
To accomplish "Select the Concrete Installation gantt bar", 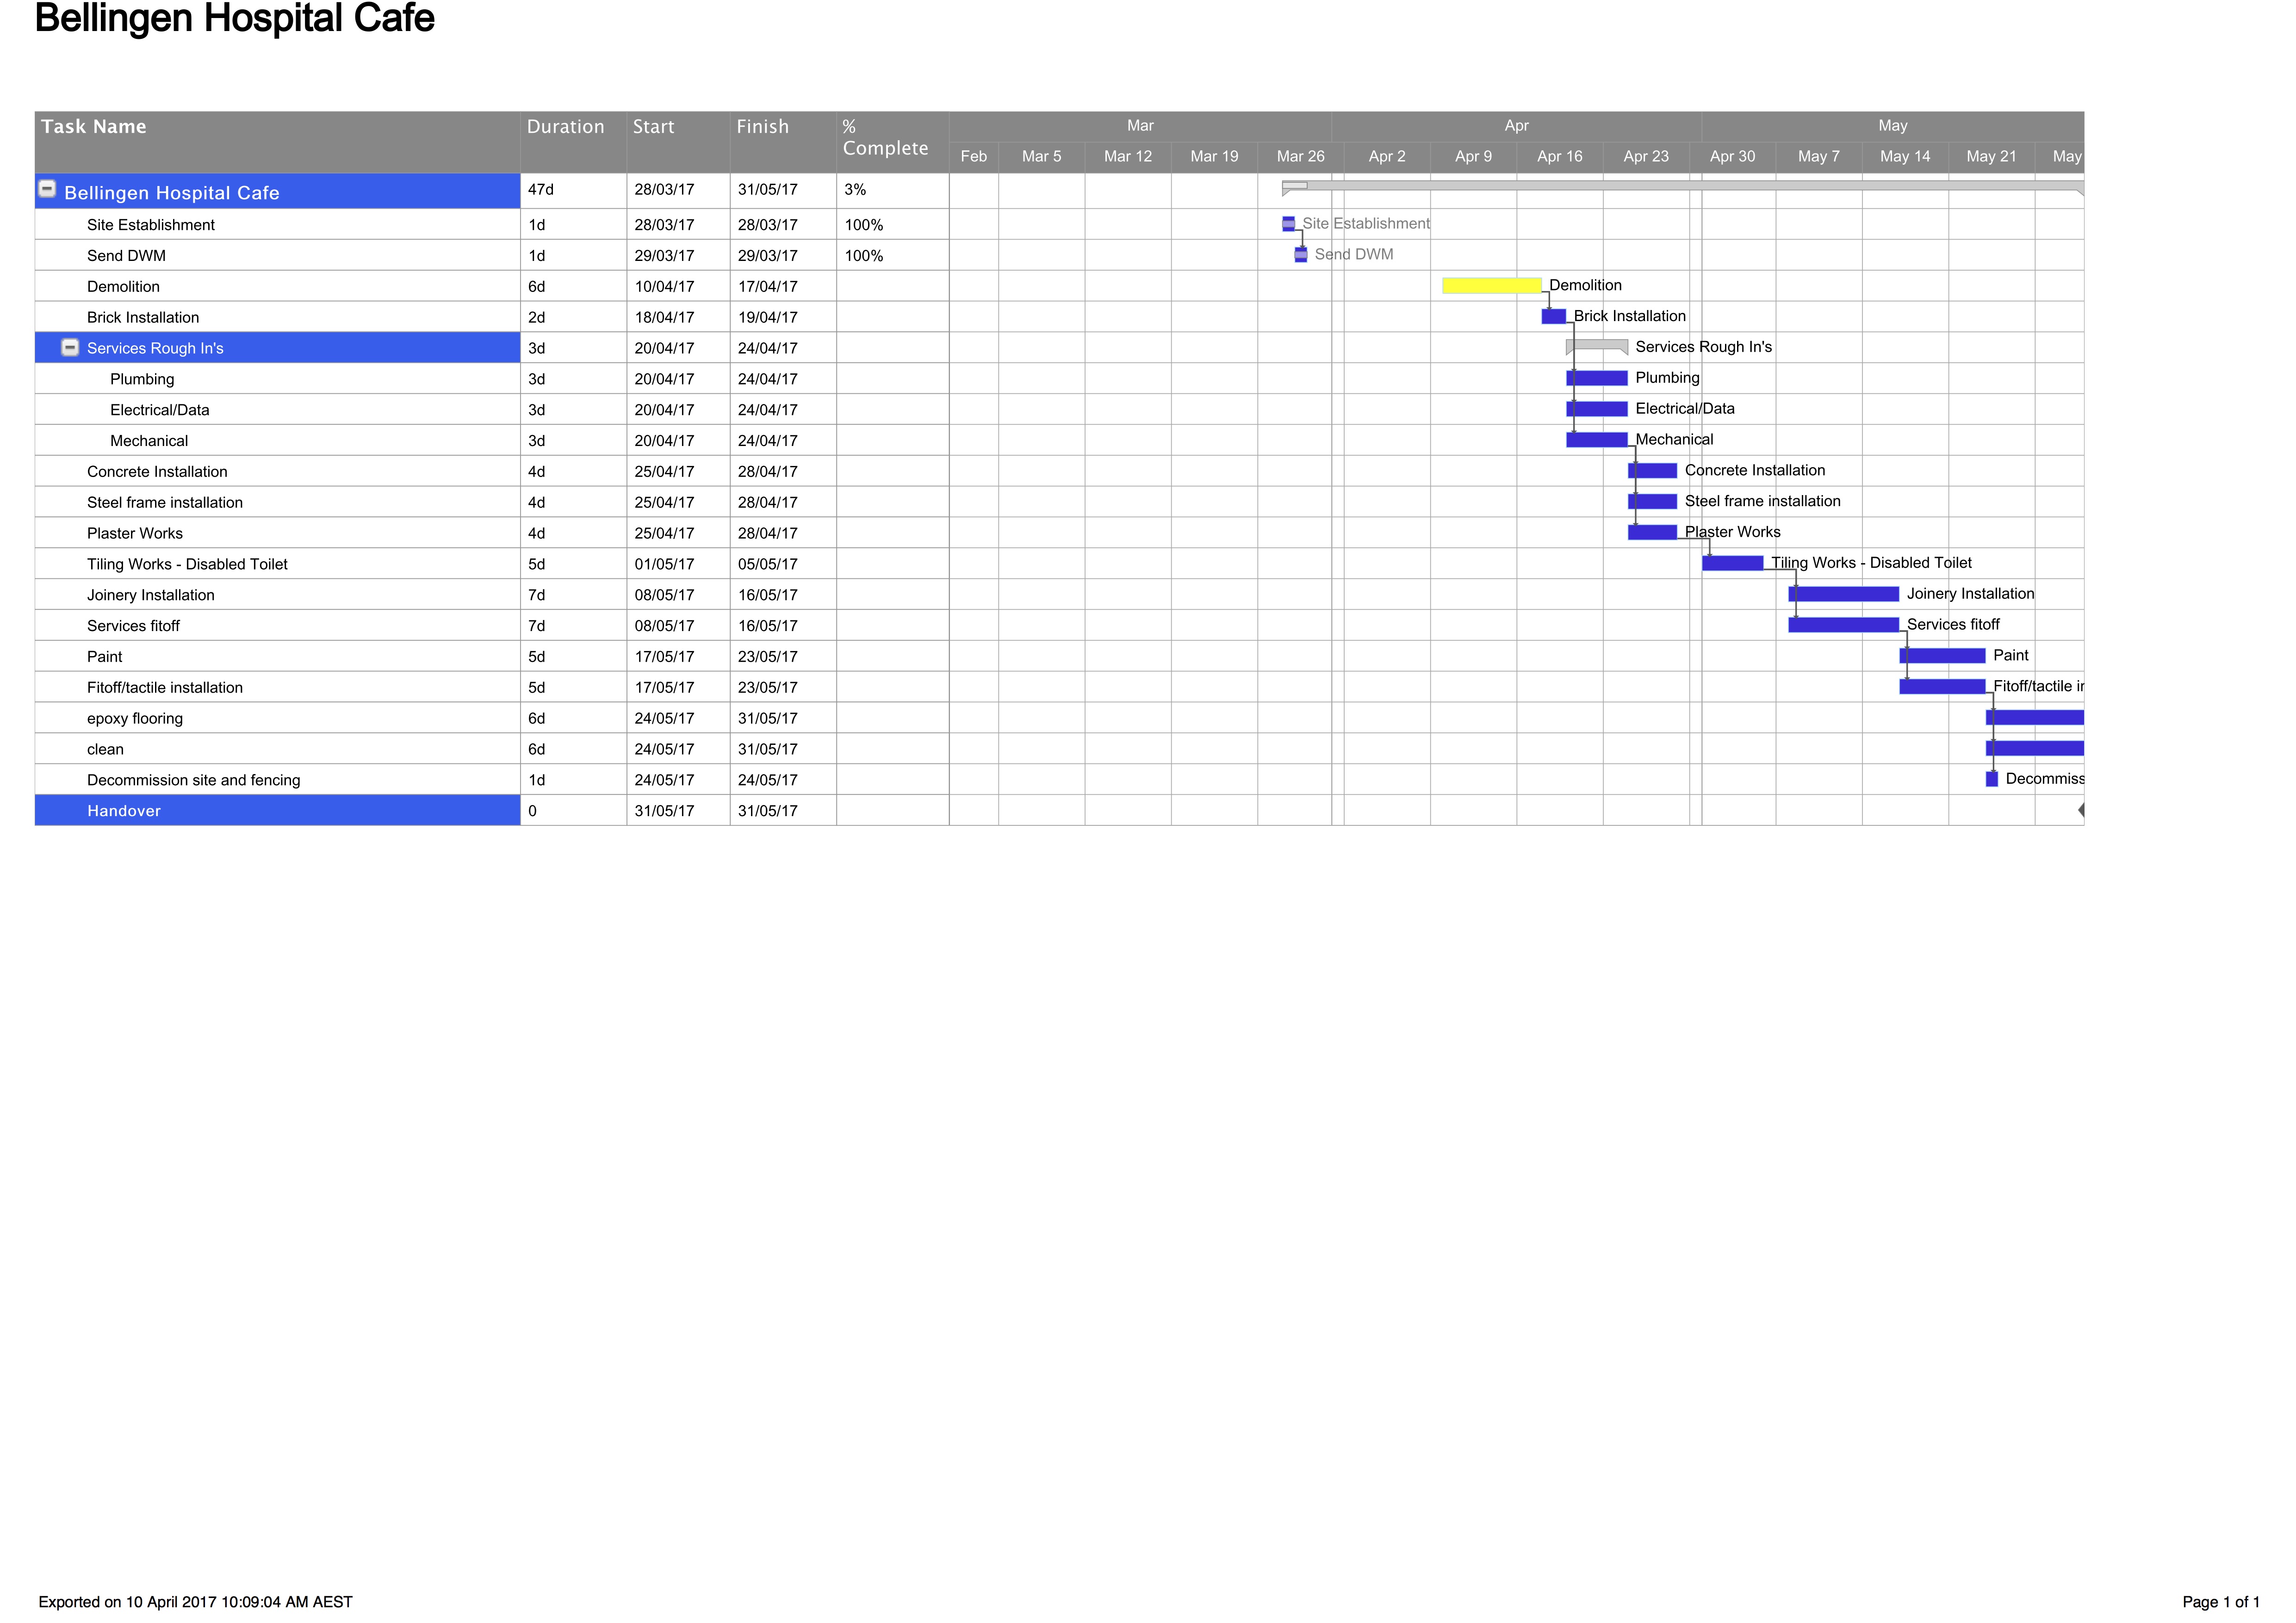I will pos(1653,471).
